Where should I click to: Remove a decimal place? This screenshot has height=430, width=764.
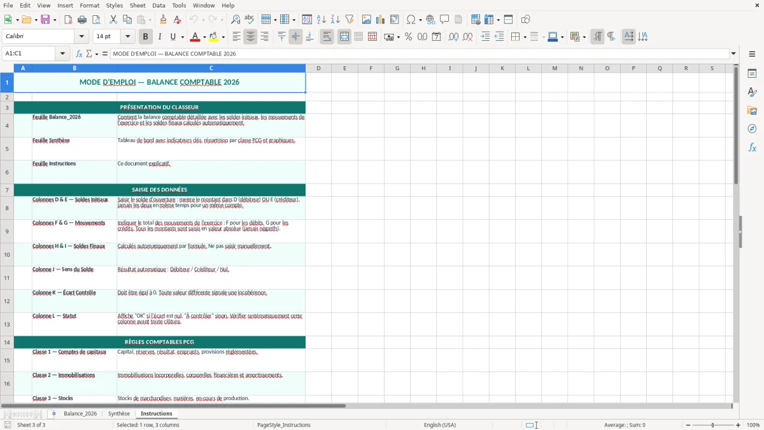coord(468,37)
